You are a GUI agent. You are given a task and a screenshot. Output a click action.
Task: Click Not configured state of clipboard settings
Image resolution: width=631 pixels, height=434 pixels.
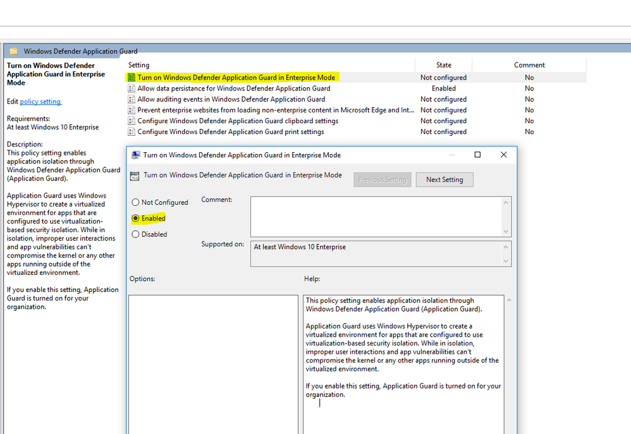[443, 121]
